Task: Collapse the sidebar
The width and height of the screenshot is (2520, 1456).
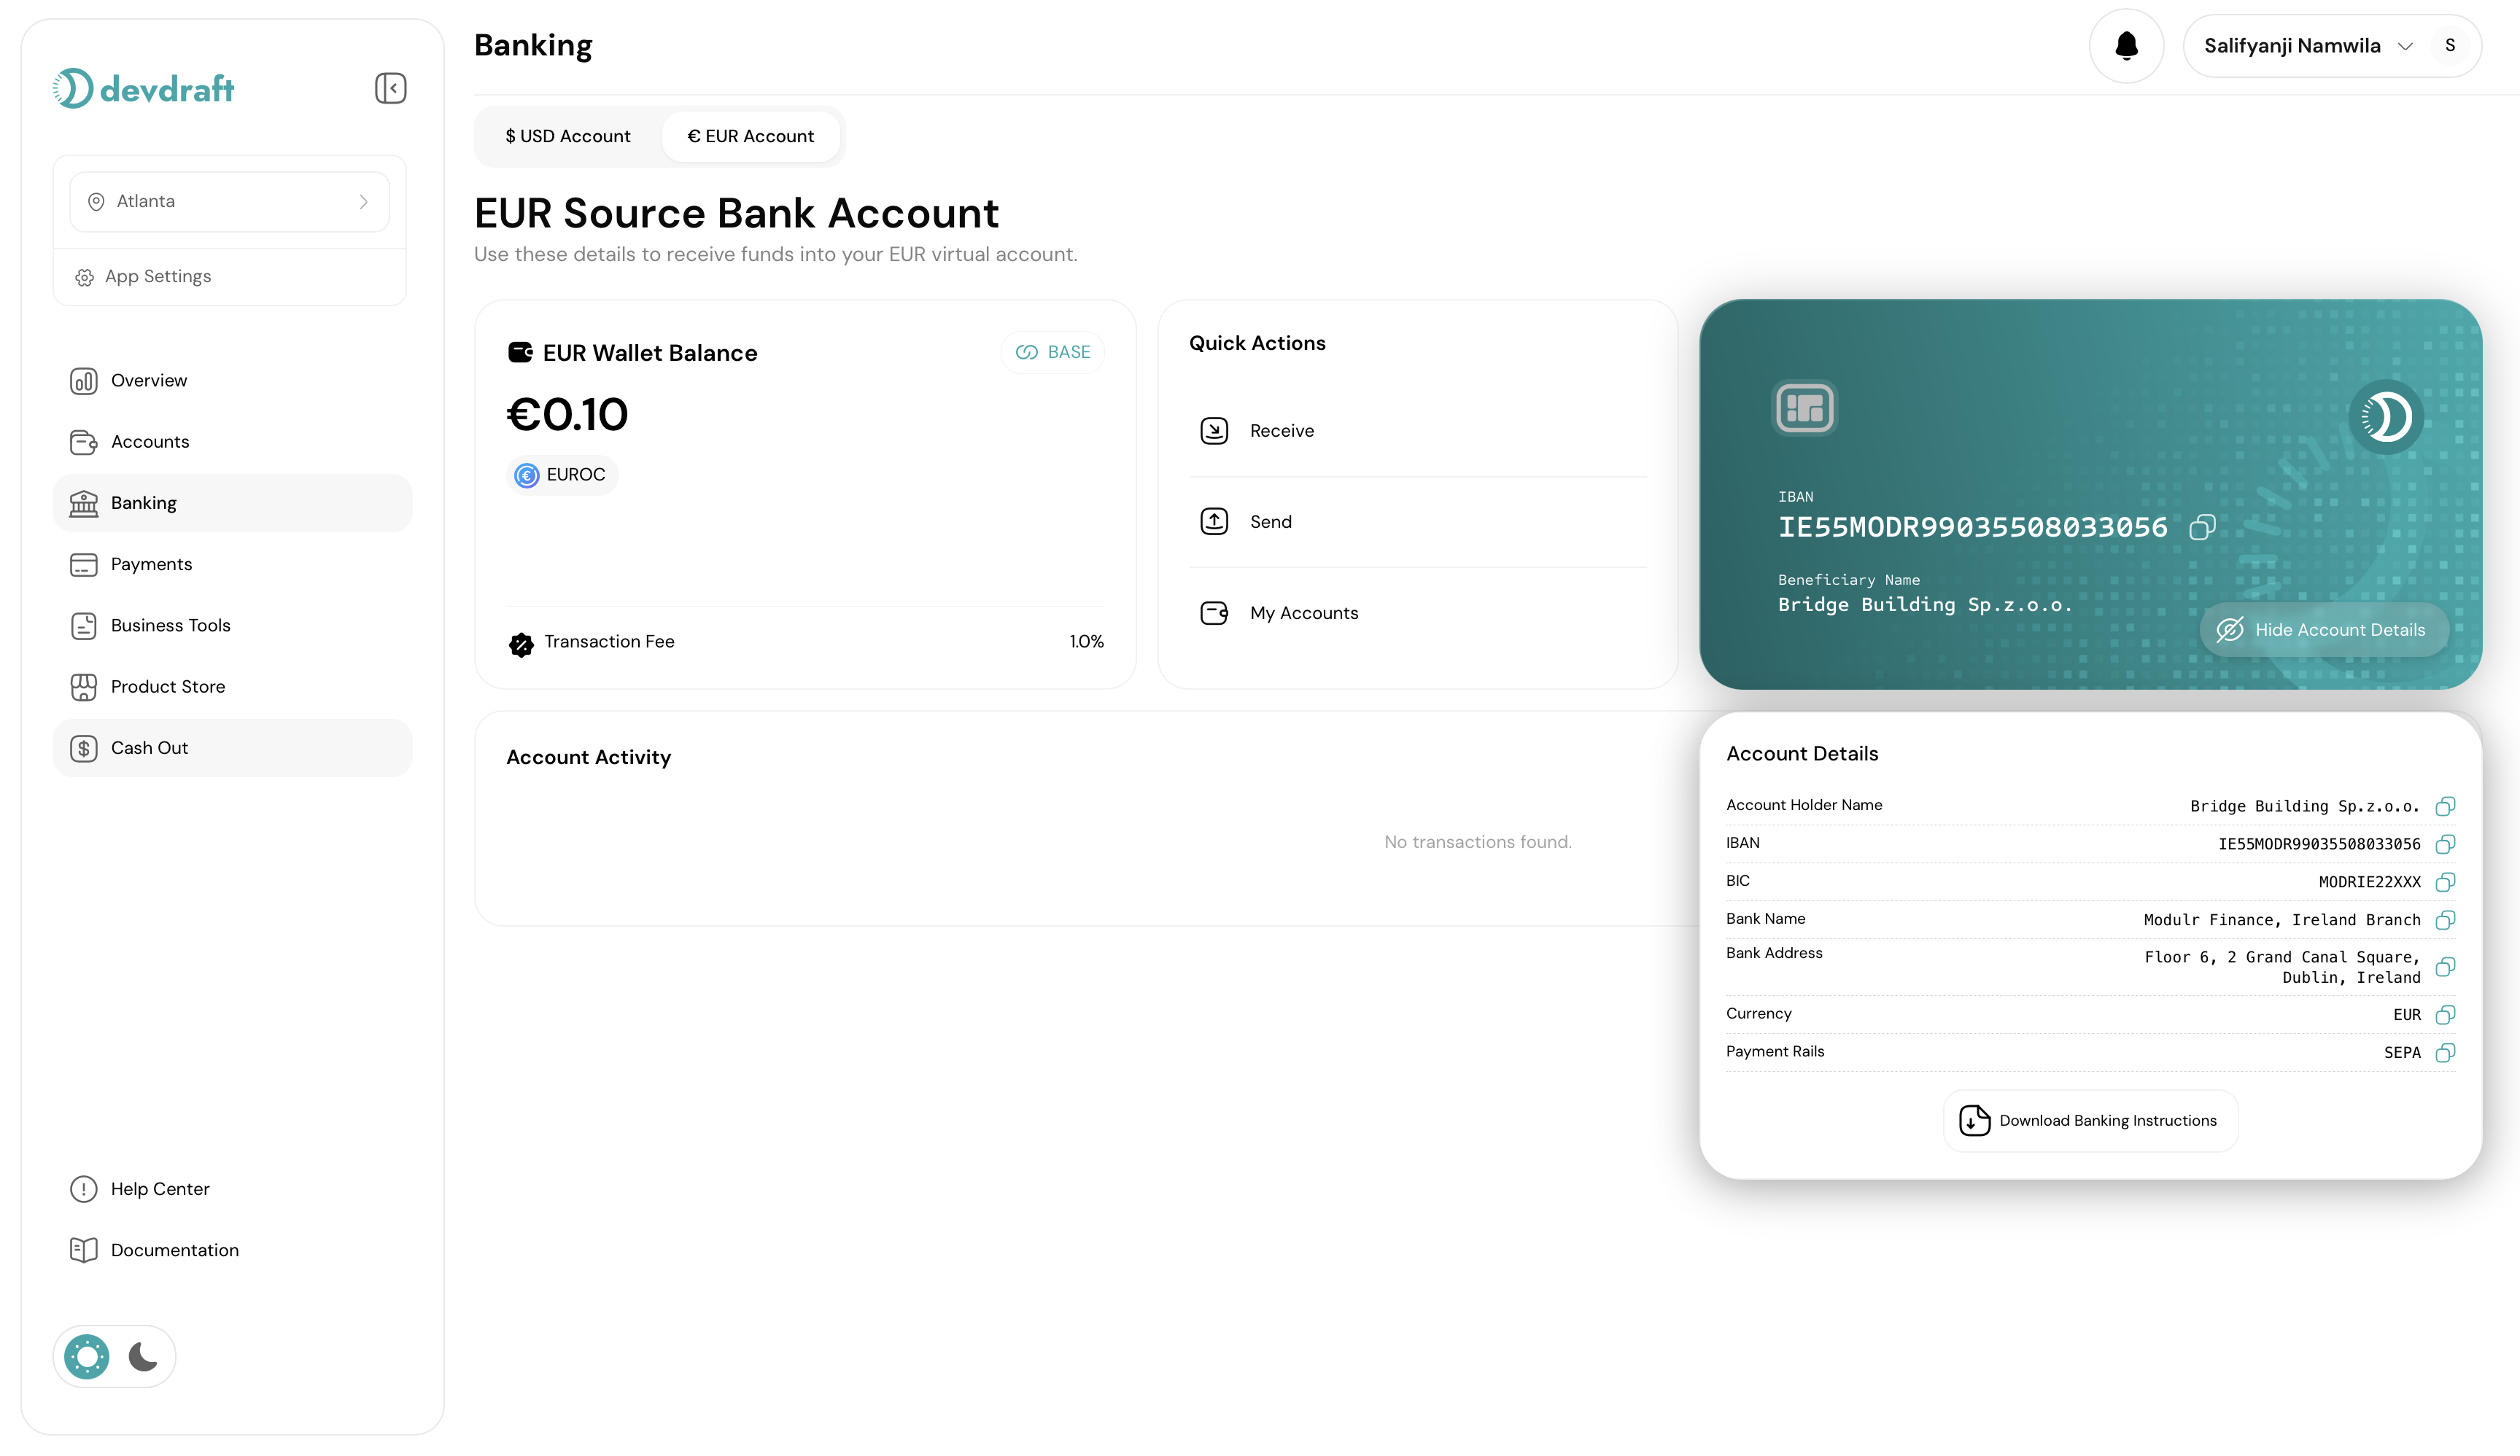Action: 390,88
